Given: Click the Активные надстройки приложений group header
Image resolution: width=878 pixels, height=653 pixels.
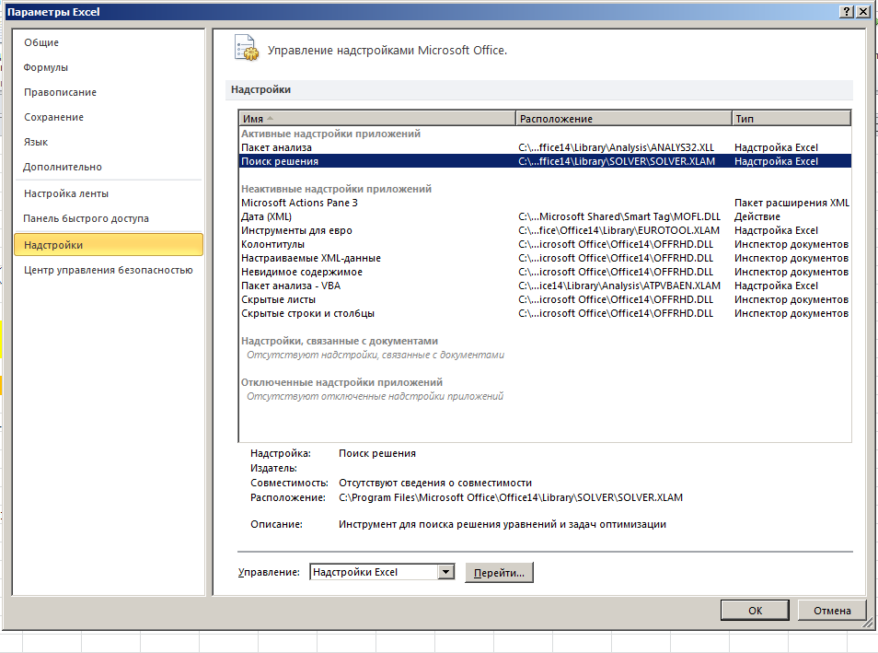Looking at the screenshot, I should point(330,134).
